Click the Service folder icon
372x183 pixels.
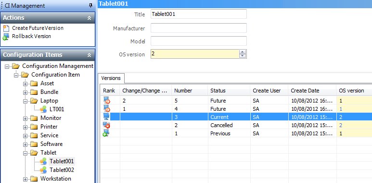[34, 135]
